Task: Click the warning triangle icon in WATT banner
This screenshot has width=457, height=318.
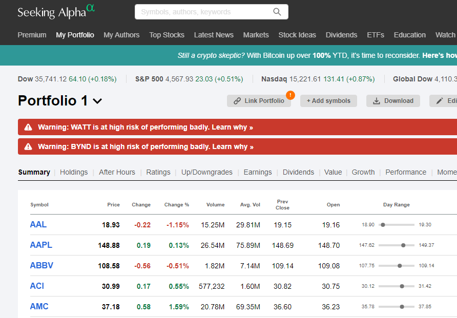Action: tap(28, 128)
